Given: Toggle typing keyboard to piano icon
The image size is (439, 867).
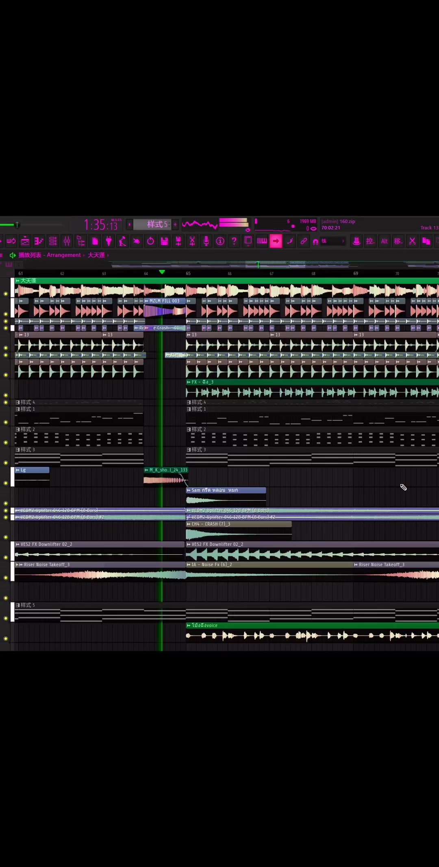Looking at the screenshot, I should (262, 241).
